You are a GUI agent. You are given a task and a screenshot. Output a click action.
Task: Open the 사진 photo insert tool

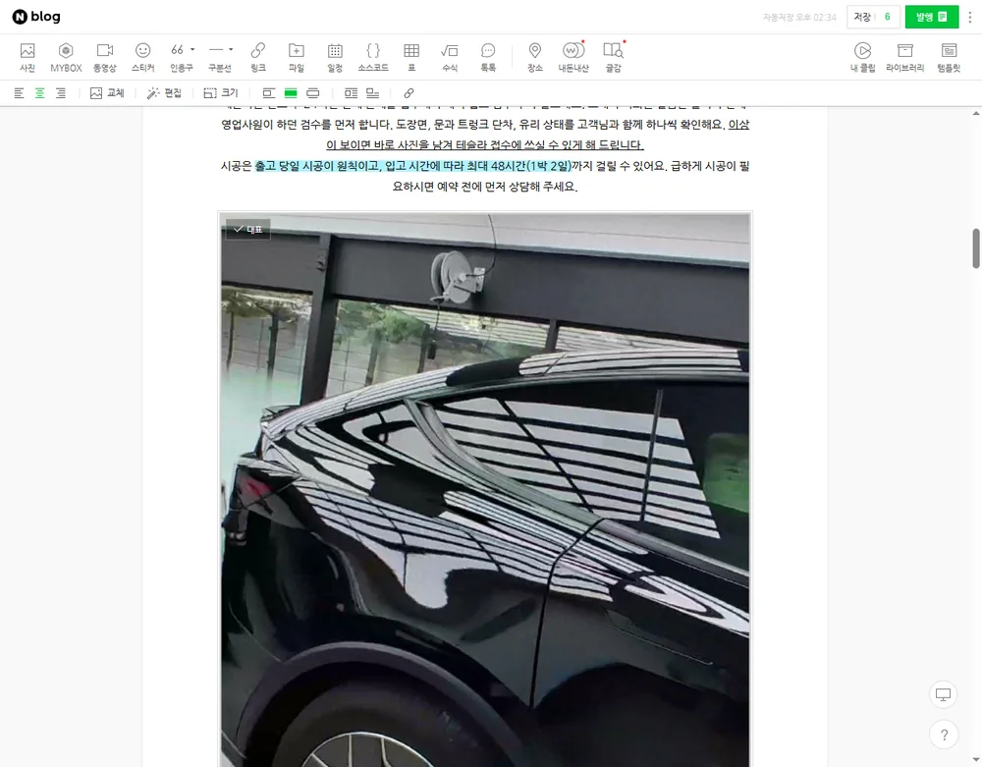[x=27, y=57]
